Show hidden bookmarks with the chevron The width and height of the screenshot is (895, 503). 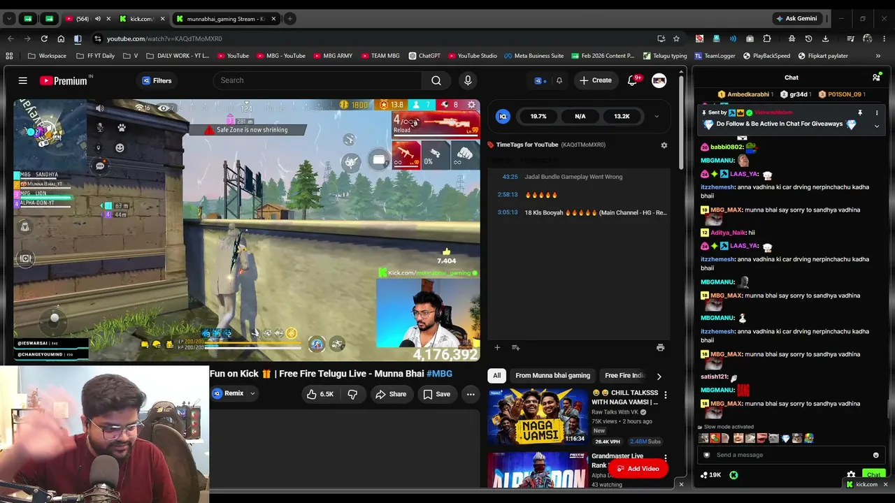point(878,56)
